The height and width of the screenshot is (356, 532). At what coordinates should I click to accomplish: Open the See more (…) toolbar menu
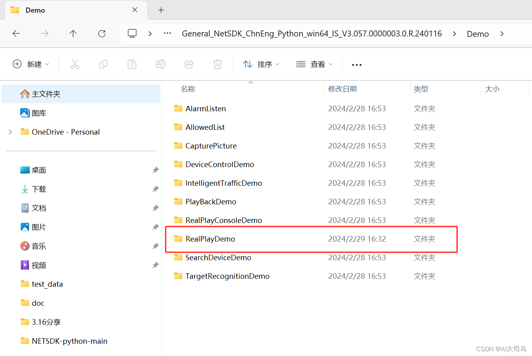click(357, 65)
